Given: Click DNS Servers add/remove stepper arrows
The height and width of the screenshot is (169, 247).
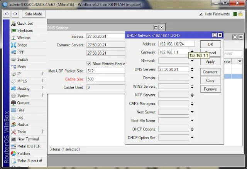Looking at the screenshot, I should 192,69.
